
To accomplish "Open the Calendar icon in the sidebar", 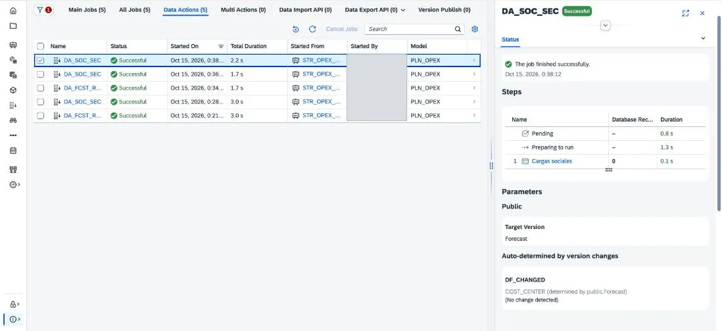I will tap(13, 150).
